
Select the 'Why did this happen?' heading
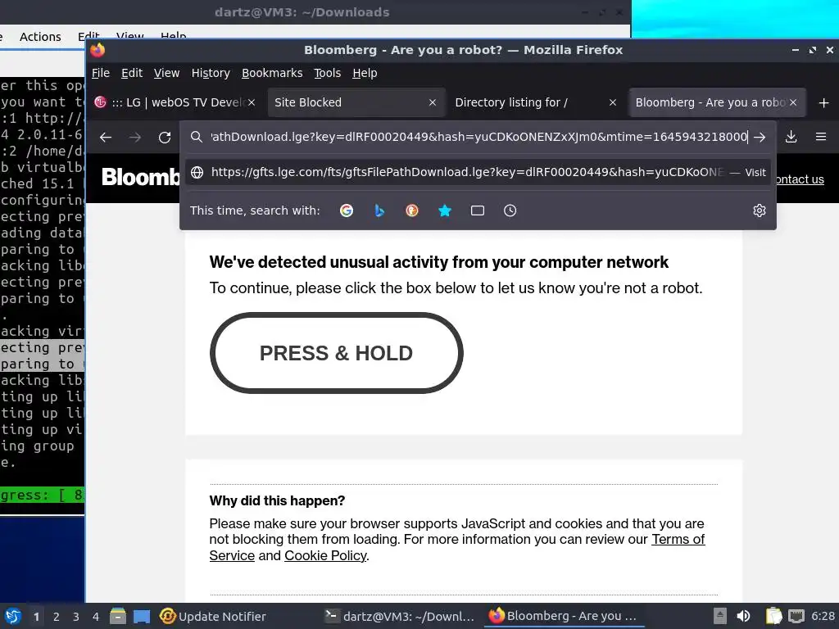click(277, 500)
